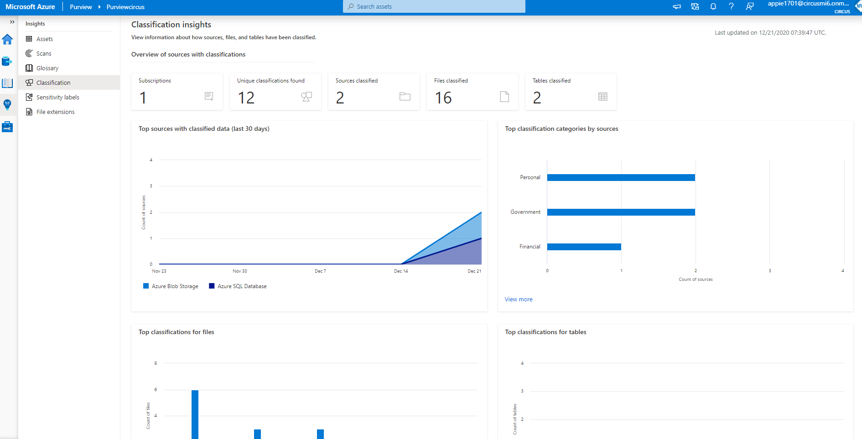Image resolution: width=862 pixels, height=439 pixels.
Task: Click the feedback person icon
Action: coord(749,6)
